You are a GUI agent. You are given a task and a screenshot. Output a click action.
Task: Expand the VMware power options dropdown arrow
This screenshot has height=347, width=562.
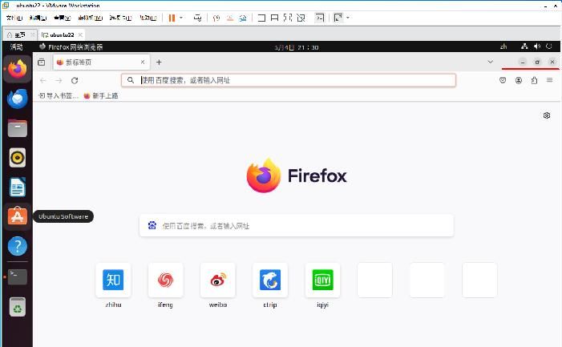pyautogui.click(x=181, y=18)
